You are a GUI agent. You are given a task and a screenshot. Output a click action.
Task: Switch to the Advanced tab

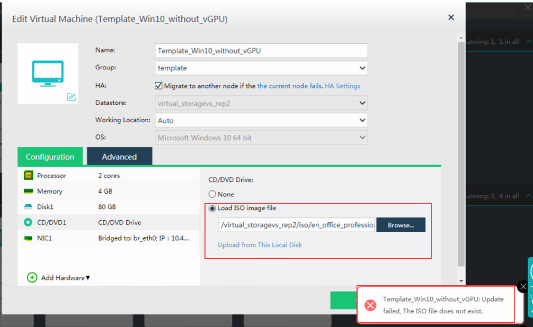119,157
